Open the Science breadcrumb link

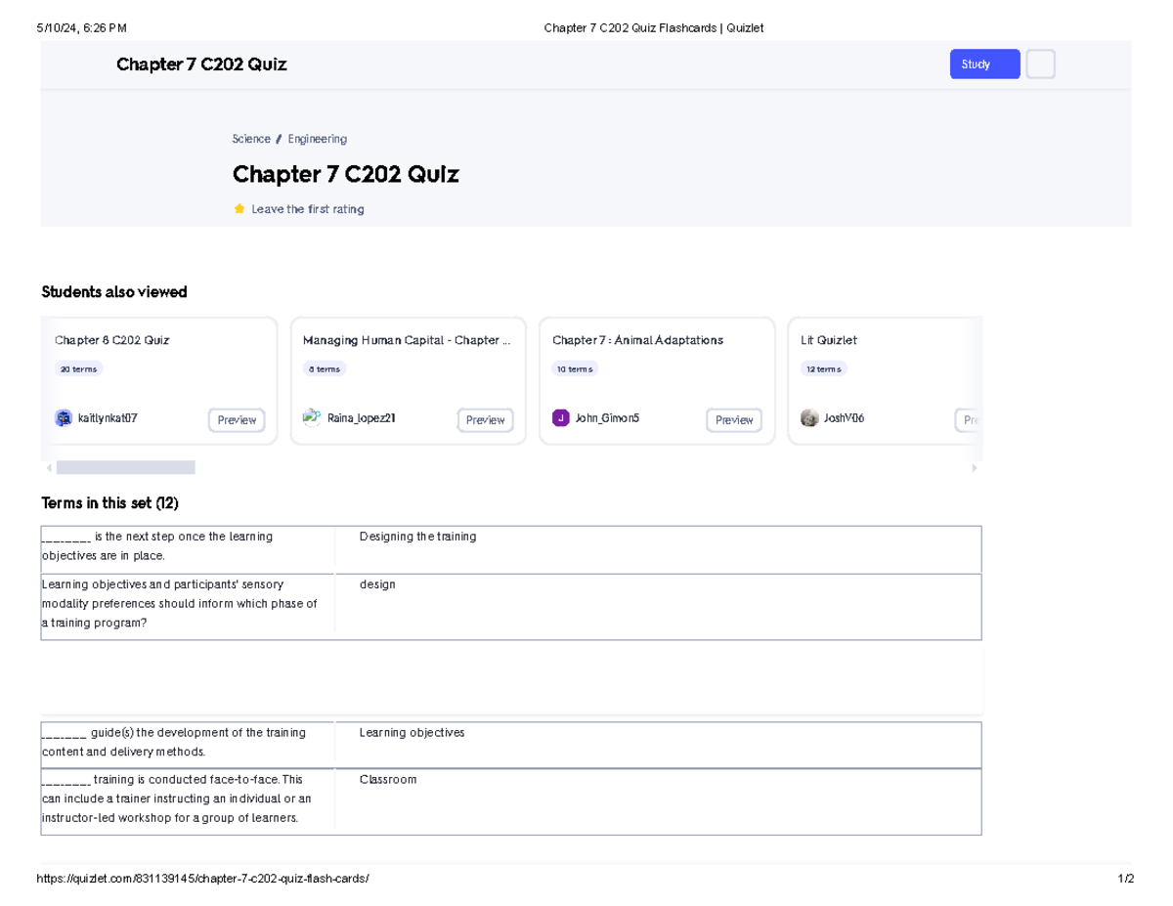pos(251,139)
